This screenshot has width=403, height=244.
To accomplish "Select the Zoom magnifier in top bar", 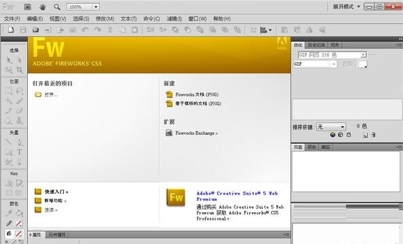I will 57,7.
